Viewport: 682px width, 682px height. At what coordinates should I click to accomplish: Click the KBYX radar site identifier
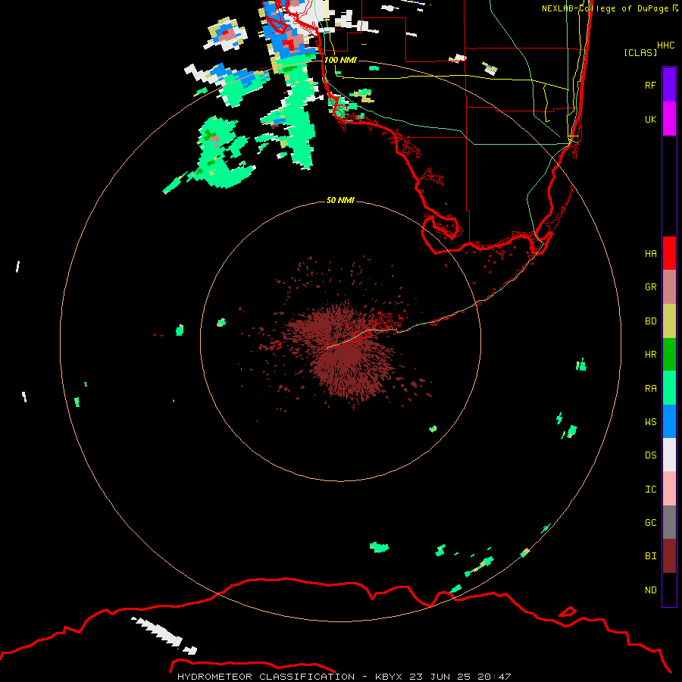coord(389,677)
